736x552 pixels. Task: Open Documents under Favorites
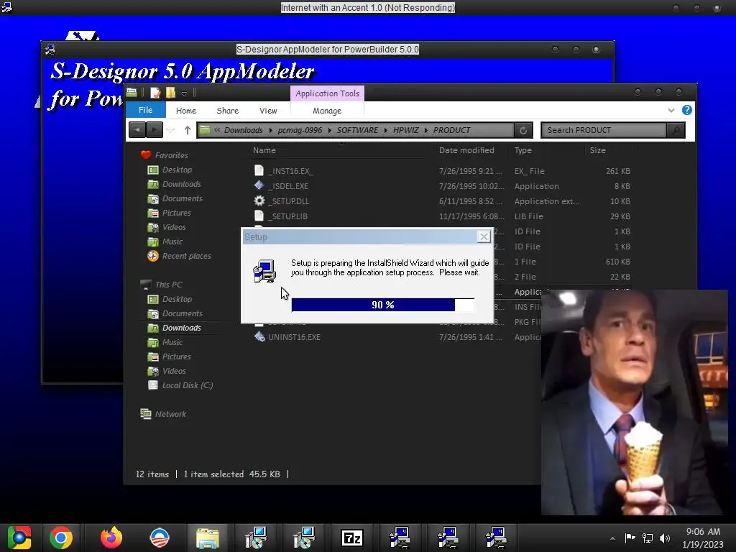click(x=182, y=198)
